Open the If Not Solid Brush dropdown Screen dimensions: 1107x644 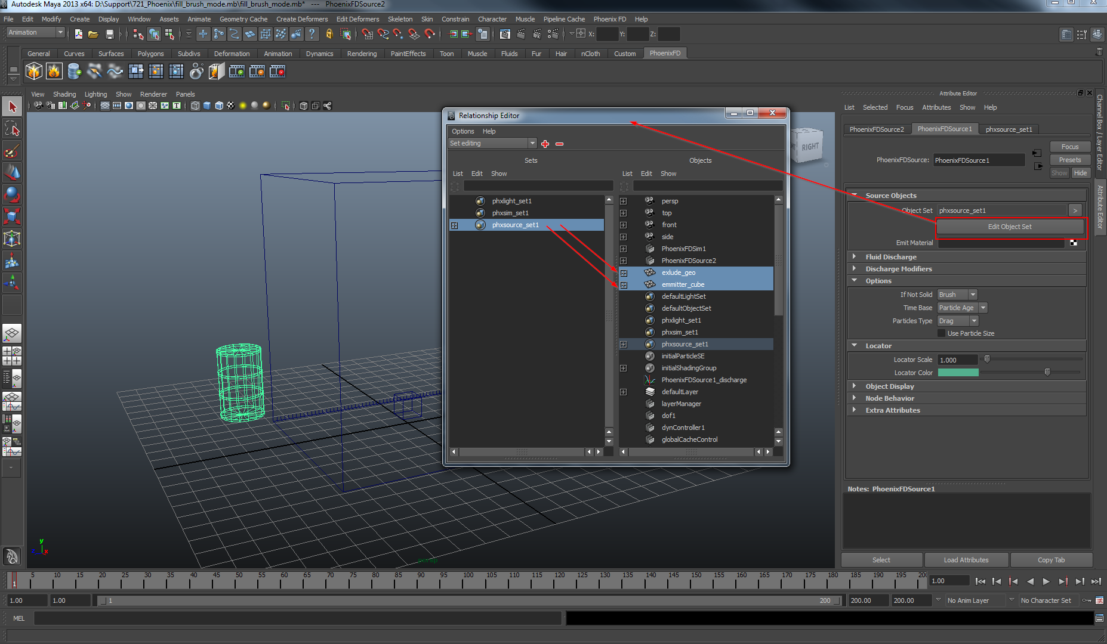coord(957,295)
